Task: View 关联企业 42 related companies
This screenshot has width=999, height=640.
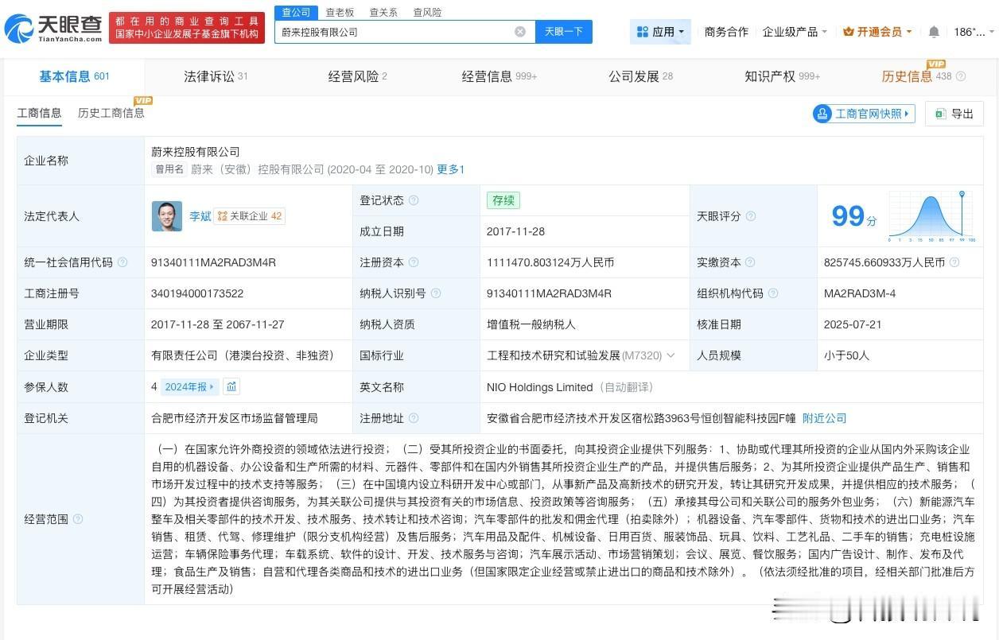Action: [250, 216]
